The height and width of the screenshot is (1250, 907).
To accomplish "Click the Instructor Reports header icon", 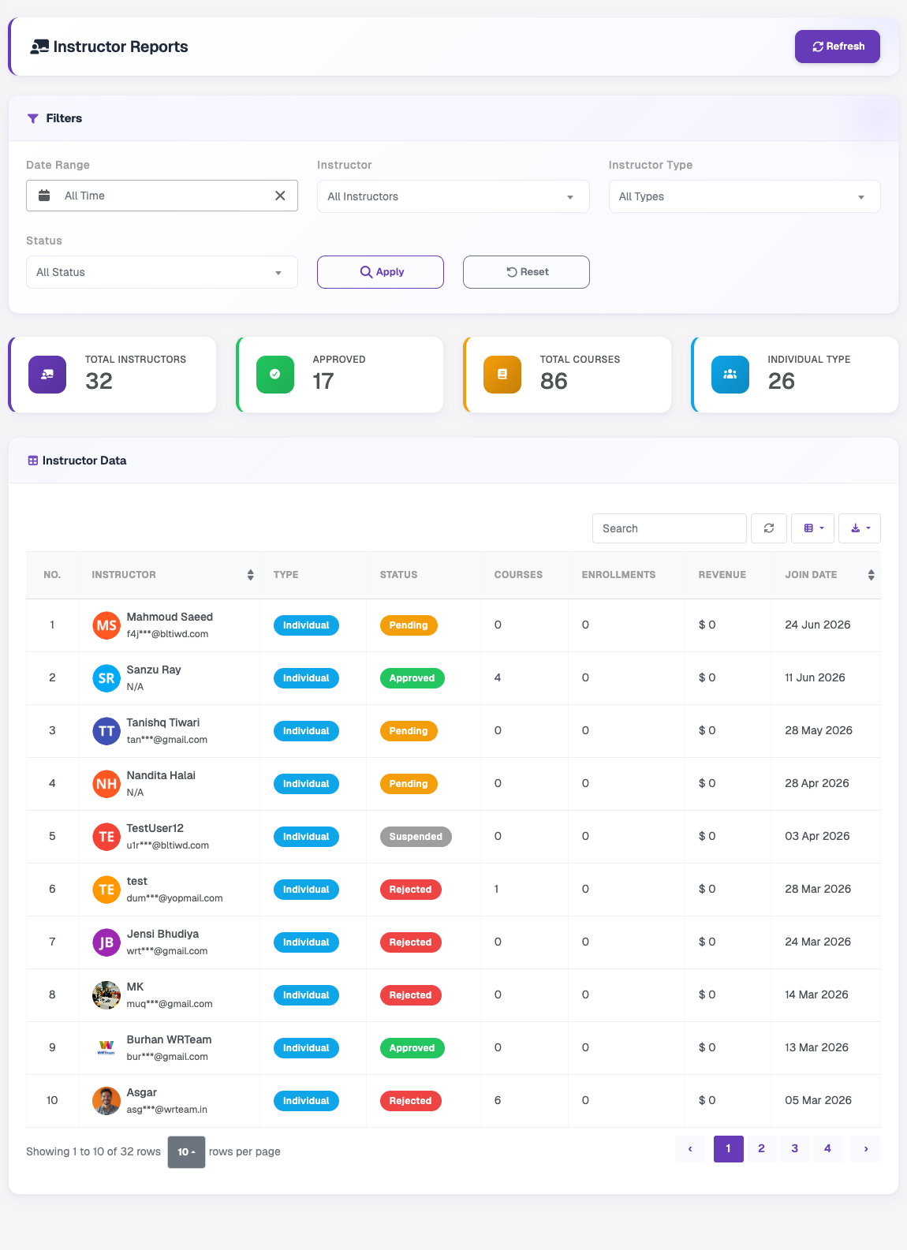I will pos(39,47).
